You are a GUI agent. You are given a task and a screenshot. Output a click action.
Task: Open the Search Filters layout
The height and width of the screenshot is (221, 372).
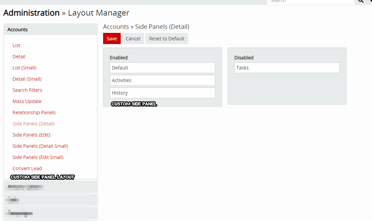[x=27, y=90]
